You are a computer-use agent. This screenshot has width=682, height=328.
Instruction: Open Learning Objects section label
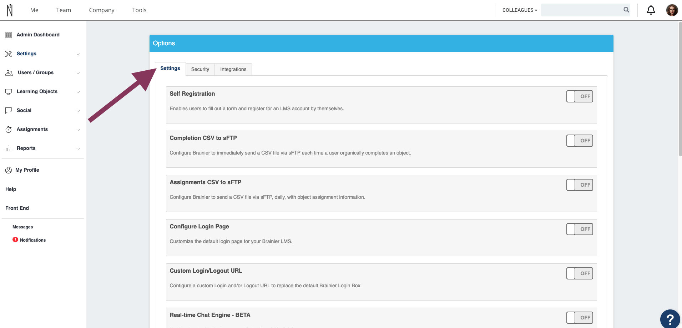(37, 91)
